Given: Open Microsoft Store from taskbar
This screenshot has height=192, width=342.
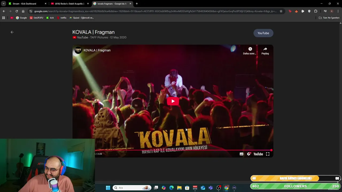Looking at the screenshot, I should [x=187, y=188].
